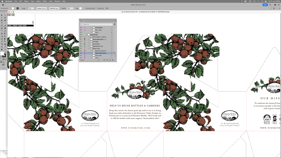Image resolution: width=281 pixels, height=158 pixels.
Task: Select the Magic Wand tool
Action: [2, 18]
